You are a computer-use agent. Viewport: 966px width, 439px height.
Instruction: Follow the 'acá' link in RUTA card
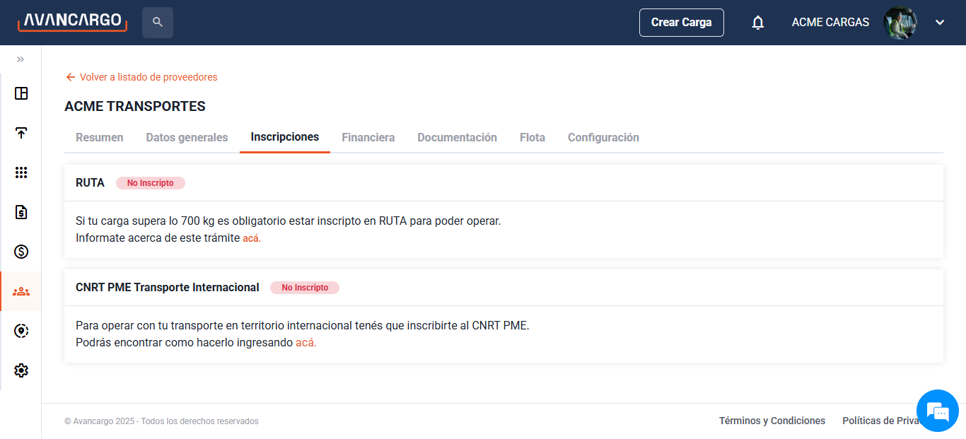coord(252,238)
